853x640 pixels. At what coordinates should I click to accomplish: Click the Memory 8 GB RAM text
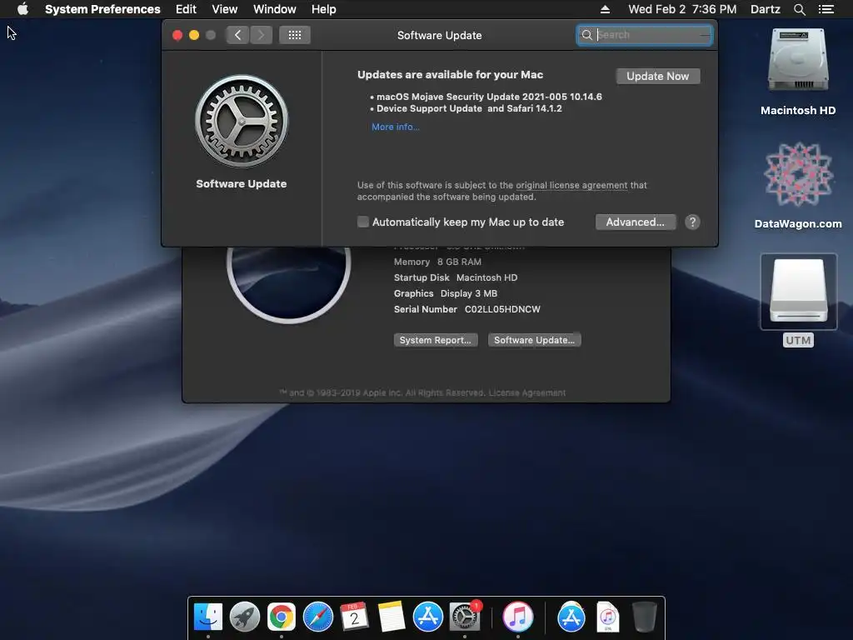pos(437,262)
